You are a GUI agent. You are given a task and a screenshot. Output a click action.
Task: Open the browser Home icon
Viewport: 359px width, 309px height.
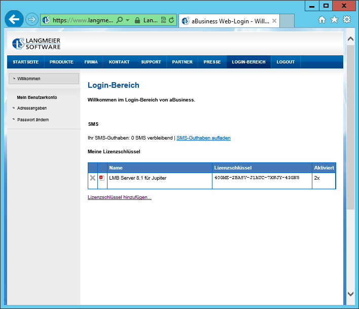point(321,20)
